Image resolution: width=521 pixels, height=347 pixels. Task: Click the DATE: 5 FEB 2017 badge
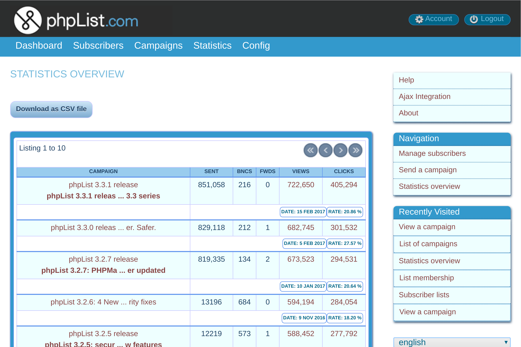[x=304, y=244]
